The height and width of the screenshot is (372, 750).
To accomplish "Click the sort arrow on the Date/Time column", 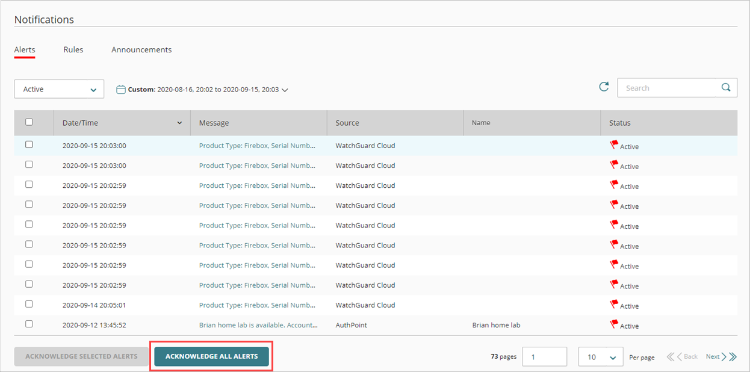I will [179, 122].
